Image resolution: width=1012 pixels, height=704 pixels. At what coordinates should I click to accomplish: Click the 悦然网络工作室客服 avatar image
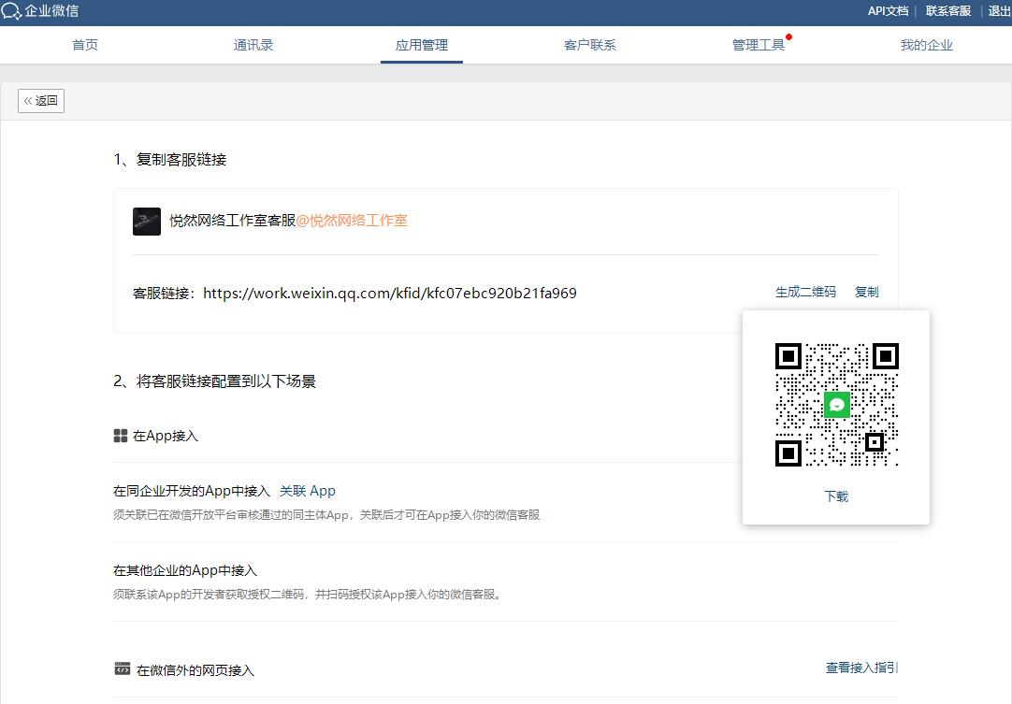(x=147, y=222)
